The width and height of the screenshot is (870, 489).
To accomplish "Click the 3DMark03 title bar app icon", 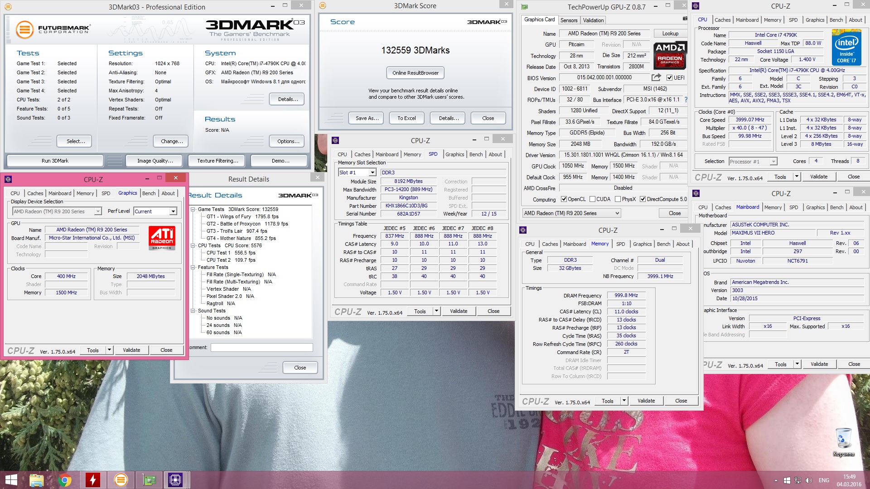I will coord(8,7).
